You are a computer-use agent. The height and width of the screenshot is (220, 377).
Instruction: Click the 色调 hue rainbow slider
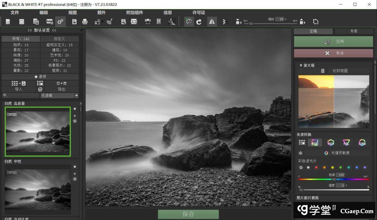pyautogui.click(x=334, y=179)
